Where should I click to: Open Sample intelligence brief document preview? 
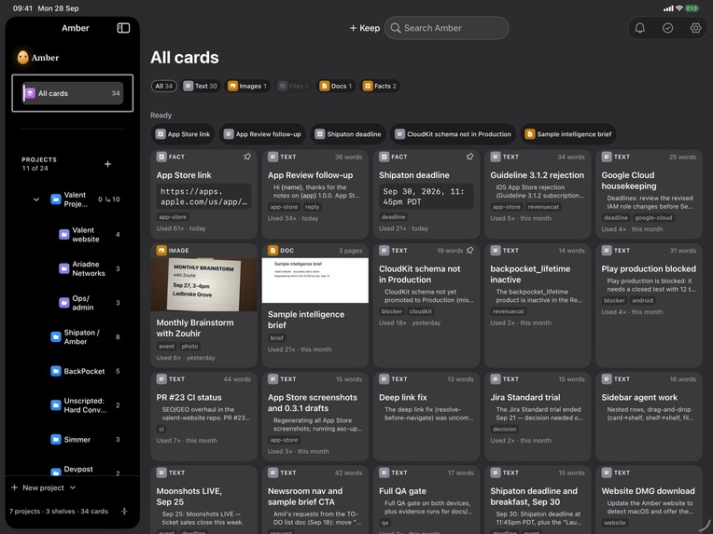pyautogui.click(x=315, y=281)
